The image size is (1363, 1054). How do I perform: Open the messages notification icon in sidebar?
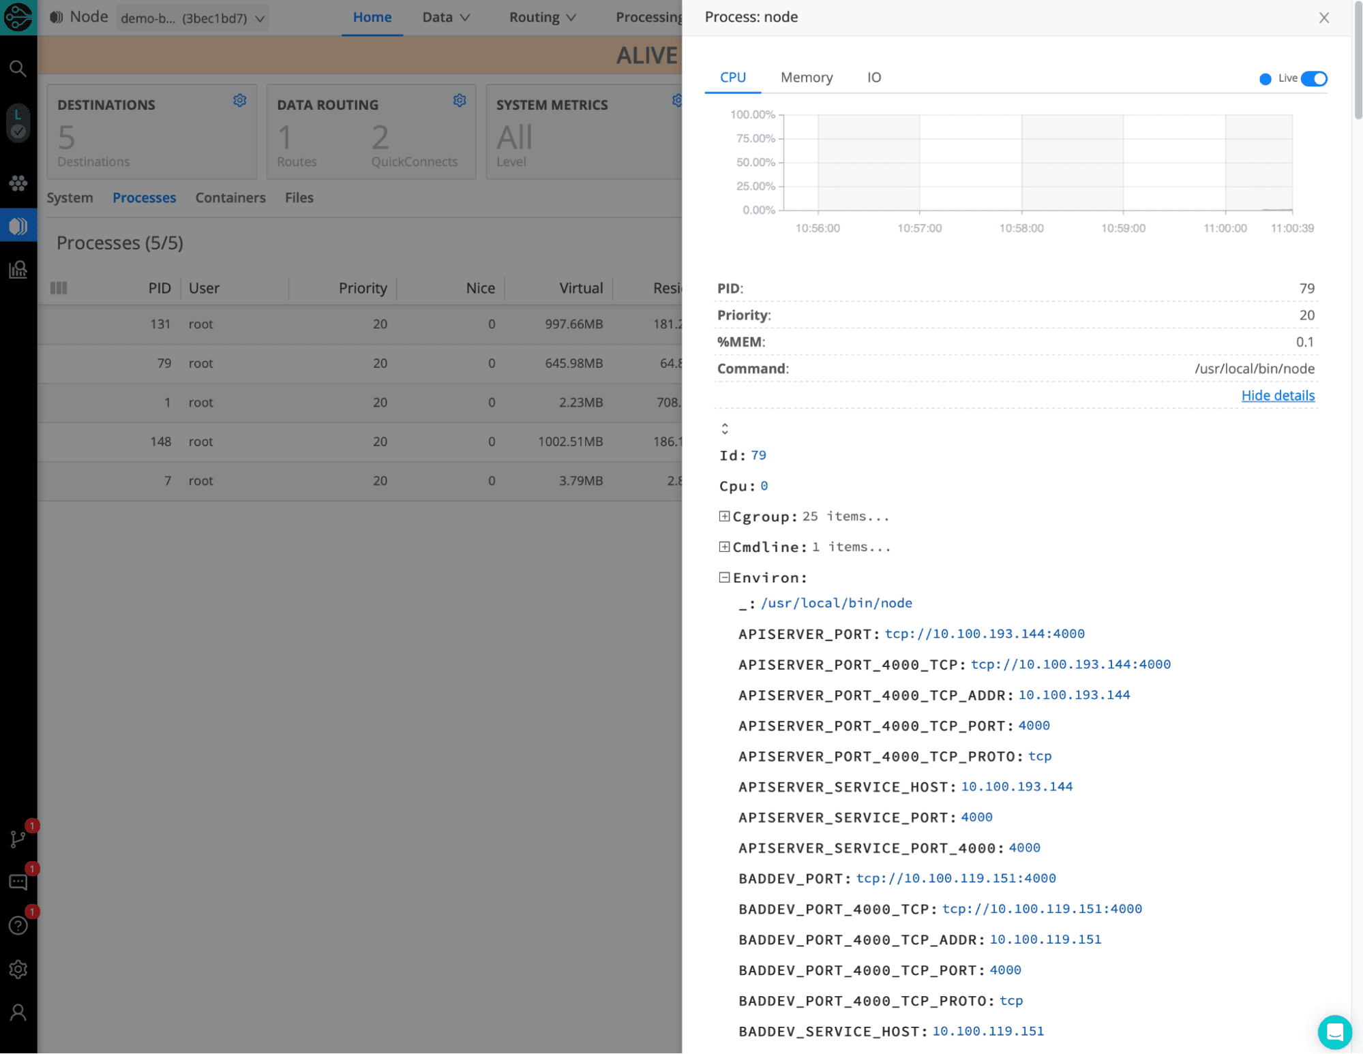(18, 882)
